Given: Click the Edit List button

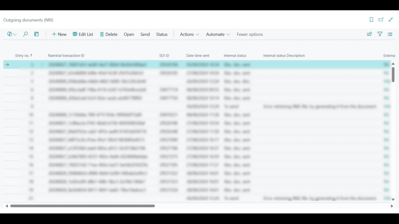Looking at the screenshot, I should pyautogui.click(x=83, y=34).
